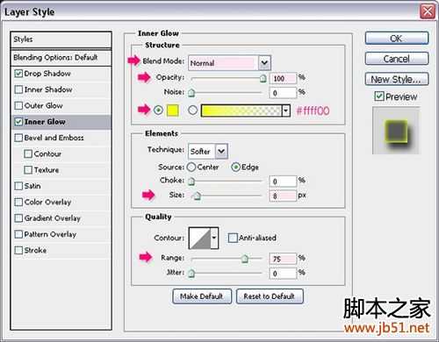
Task: Set Source to Center
Action: click(x=191, y=167)
